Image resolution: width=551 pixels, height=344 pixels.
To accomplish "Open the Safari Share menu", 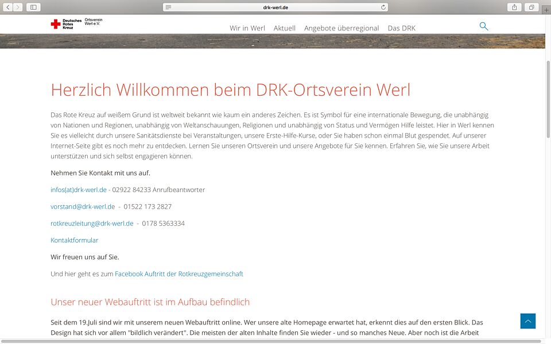I will (x=514, y=7).
